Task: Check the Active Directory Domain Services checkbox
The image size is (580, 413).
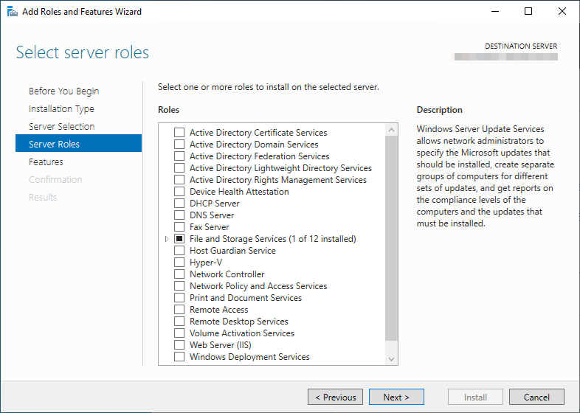Action: coord(179,145)
